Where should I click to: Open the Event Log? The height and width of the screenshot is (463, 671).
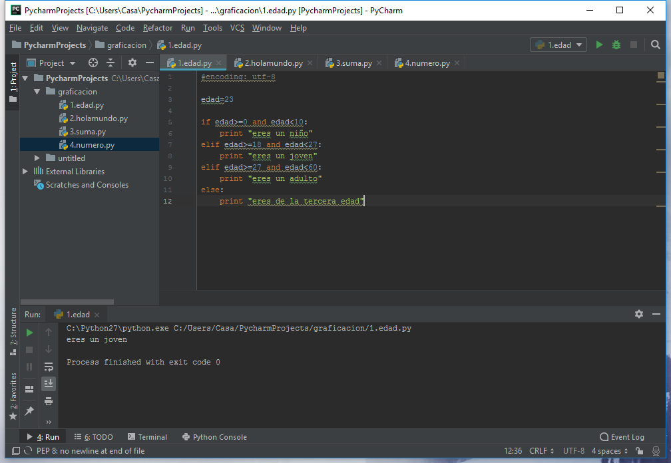pyautogui.click(x=622, y=437)
